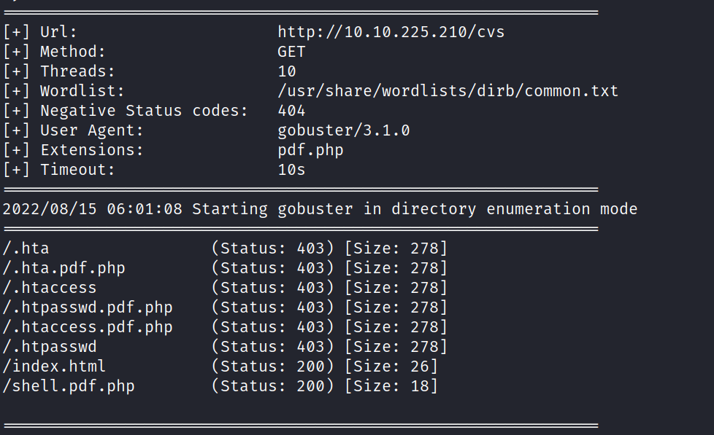Click the timeout value 10s
The width and height of the screenshot is (714, 435).
pyautogui.click(x=291, y=170)
